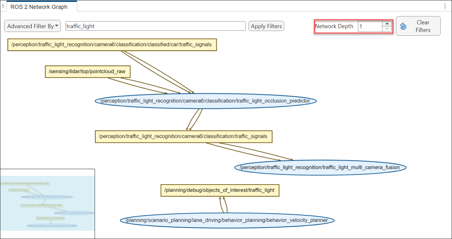Screen dimensions: 452x239
Task: Increase Network Depth with up arrow
Action: [387, 24]
